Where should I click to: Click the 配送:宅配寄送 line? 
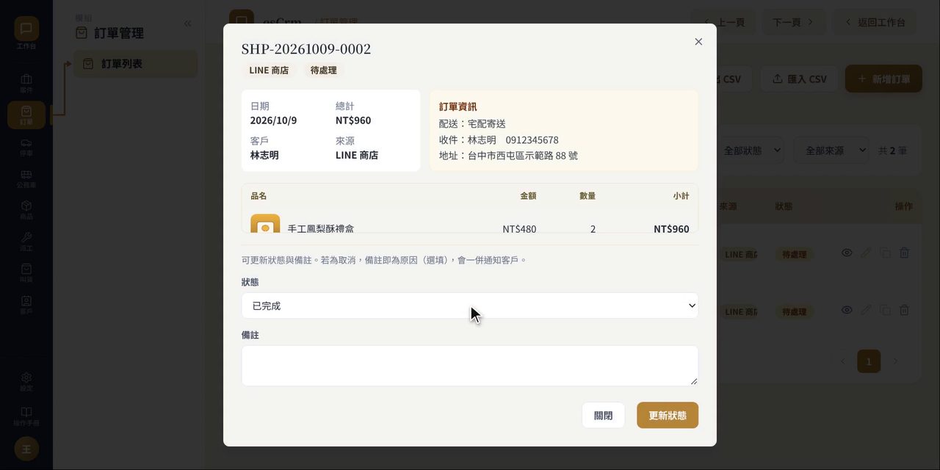[x=472, y=123]
